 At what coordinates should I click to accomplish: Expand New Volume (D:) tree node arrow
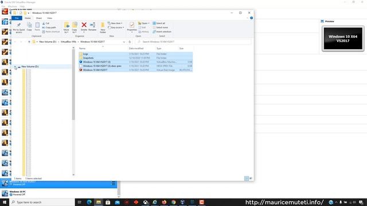pyautogui.click(x=15, y=67)
